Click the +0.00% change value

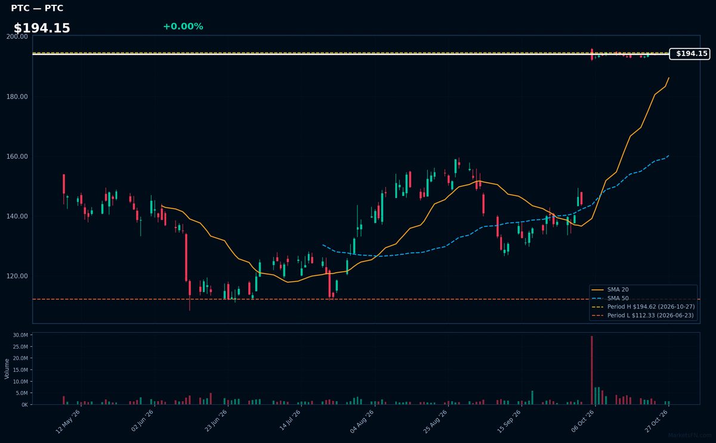click(x=183, y=26)
